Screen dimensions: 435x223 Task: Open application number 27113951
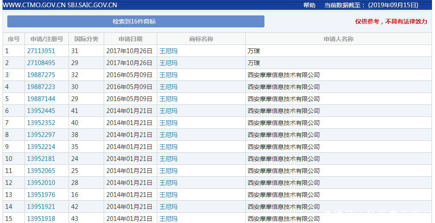41,51
